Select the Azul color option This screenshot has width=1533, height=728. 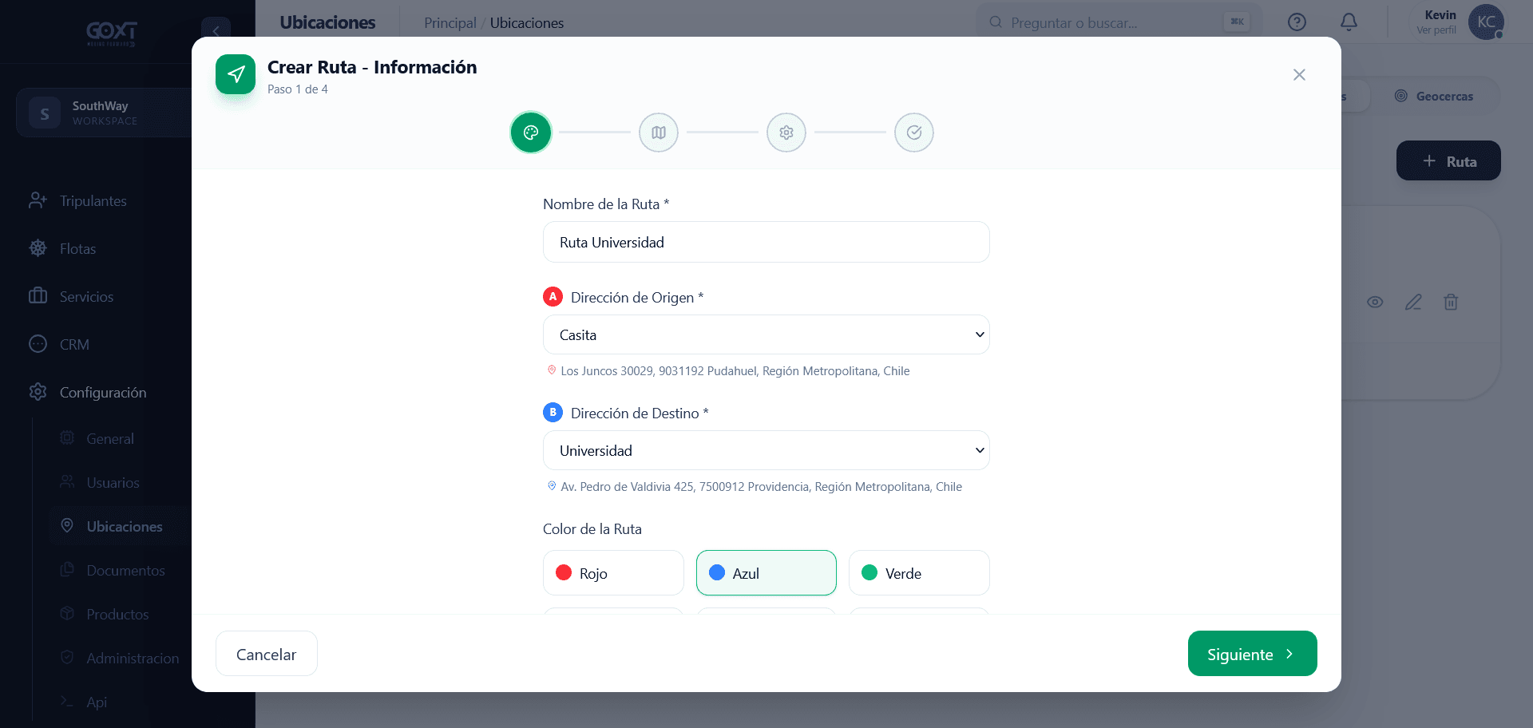[766, 573]
